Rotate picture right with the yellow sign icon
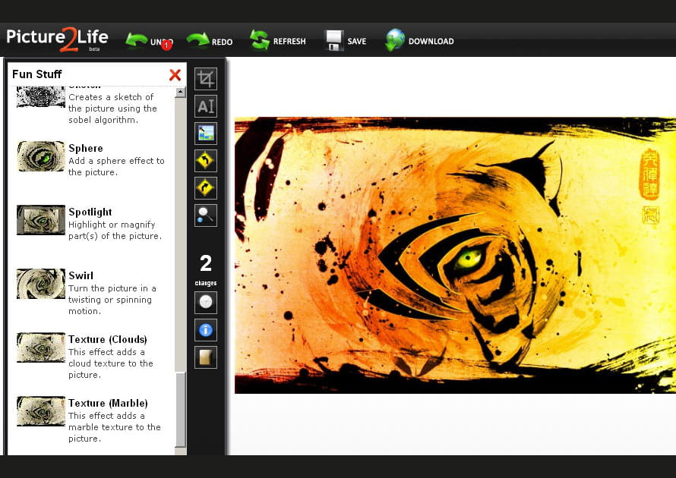 (x=206, y=187)
